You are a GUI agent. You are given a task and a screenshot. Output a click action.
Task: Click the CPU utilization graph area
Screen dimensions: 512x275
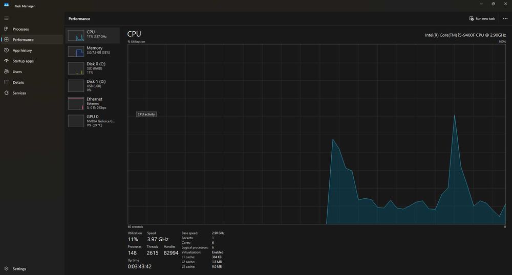point(316,134)
